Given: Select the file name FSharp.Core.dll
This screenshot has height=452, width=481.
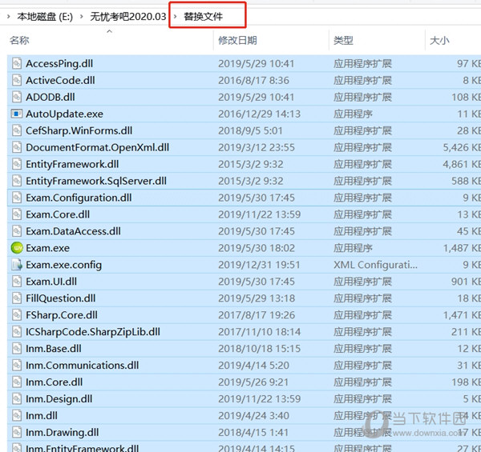Looking at the screenshot, I should tap(62, 315).
